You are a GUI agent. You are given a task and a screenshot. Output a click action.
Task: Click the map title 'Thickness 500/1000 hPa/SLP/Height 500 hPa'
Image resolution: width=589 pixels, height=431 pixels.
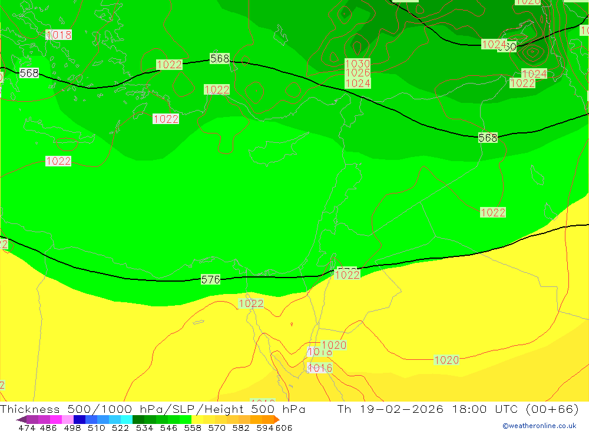coord(153,409)
